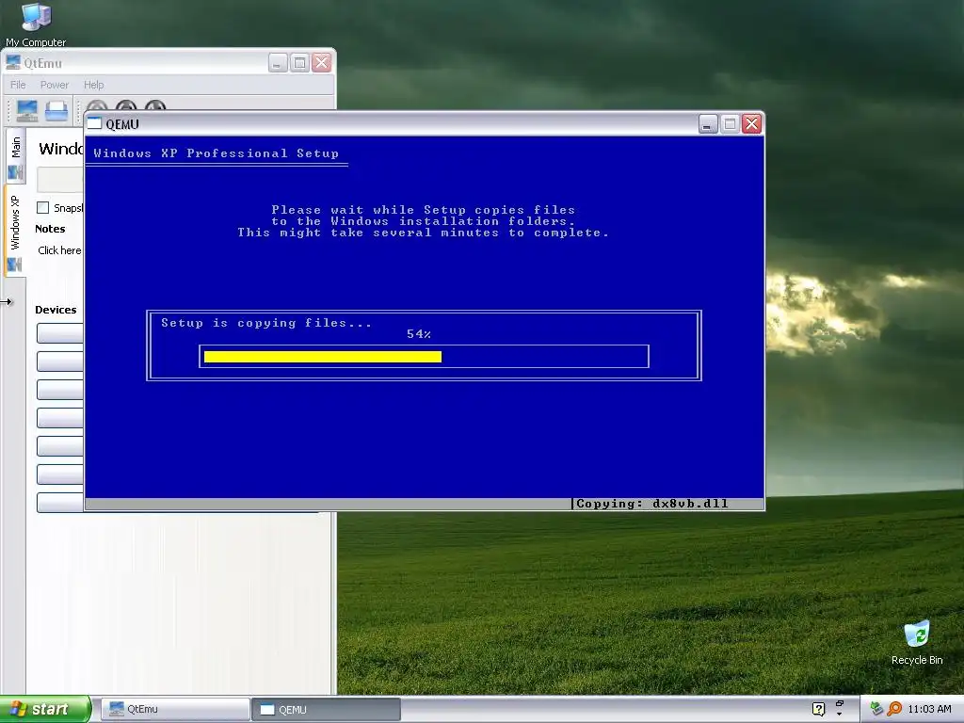Close the QEMU window

click(x=751, y=124)
